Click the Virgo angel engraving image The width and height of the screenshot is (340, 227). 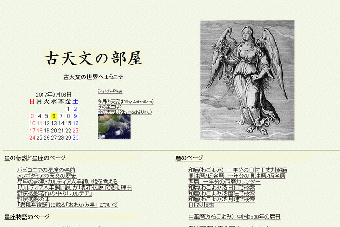(247, 80)
